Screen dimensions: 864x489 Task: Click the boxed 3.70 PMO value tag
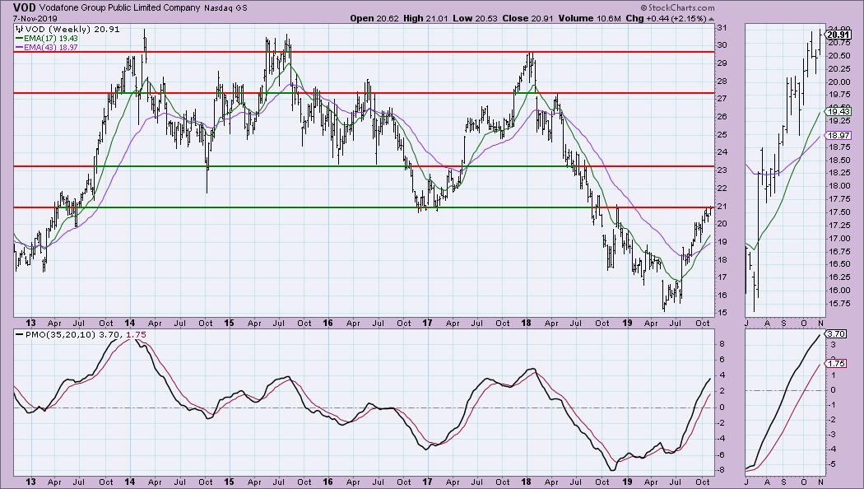(x=837, y=333)
